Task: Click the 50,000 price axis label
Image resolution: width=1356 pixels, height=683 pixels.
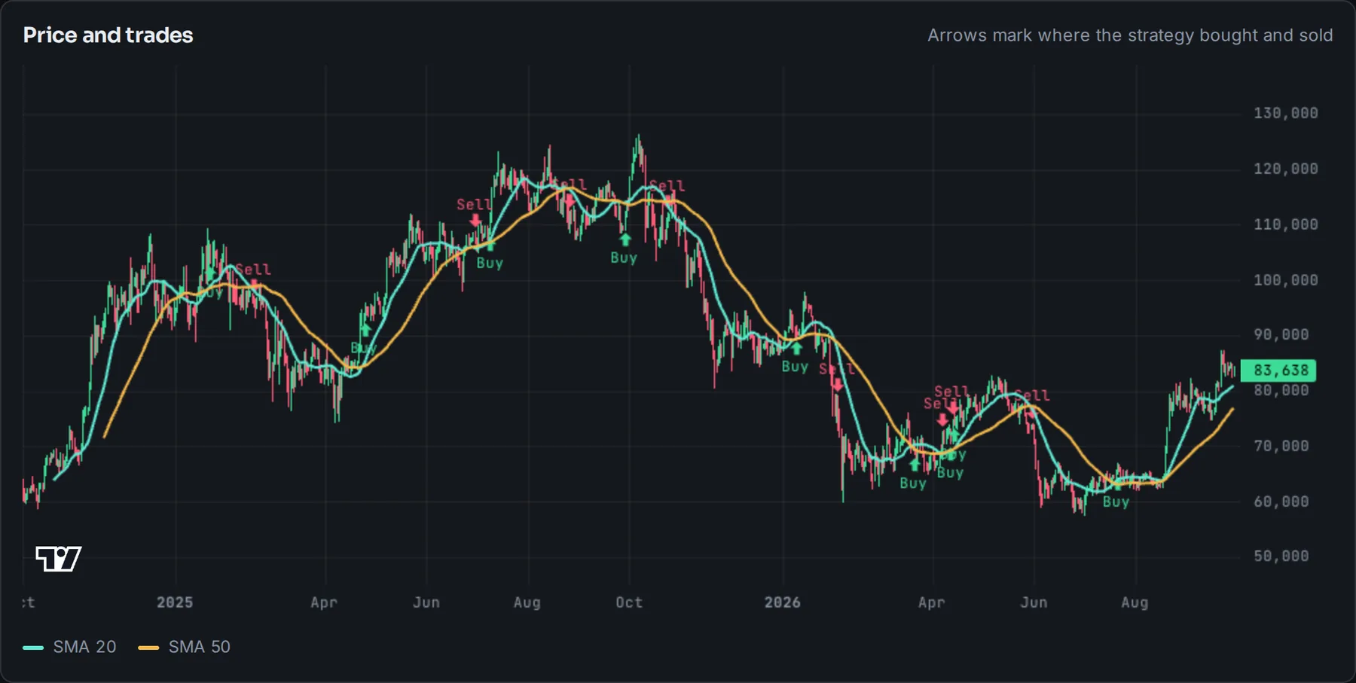Action: 1281,556
